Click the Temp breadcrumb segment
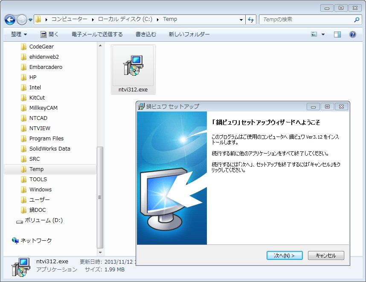This screenshot has height=282, width=366. click(170, 19)
